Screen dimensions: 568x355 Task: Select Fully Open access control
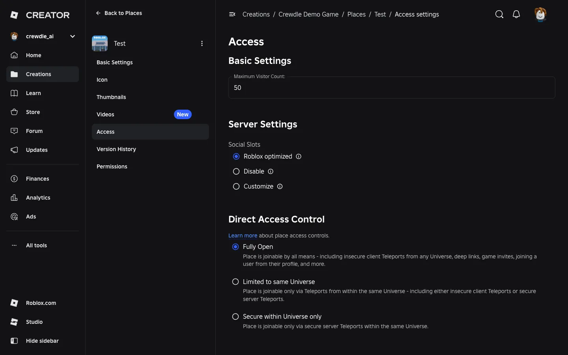click(x=235, y=247)
